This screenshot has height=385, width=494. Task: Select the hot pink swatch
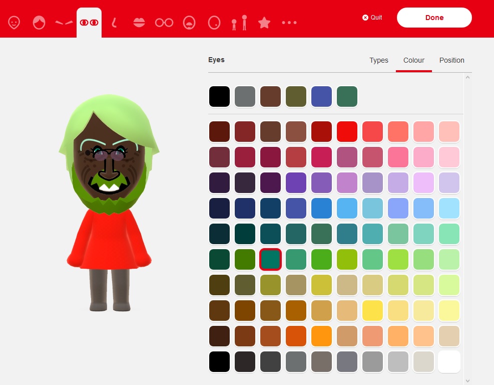coord(398,157)
